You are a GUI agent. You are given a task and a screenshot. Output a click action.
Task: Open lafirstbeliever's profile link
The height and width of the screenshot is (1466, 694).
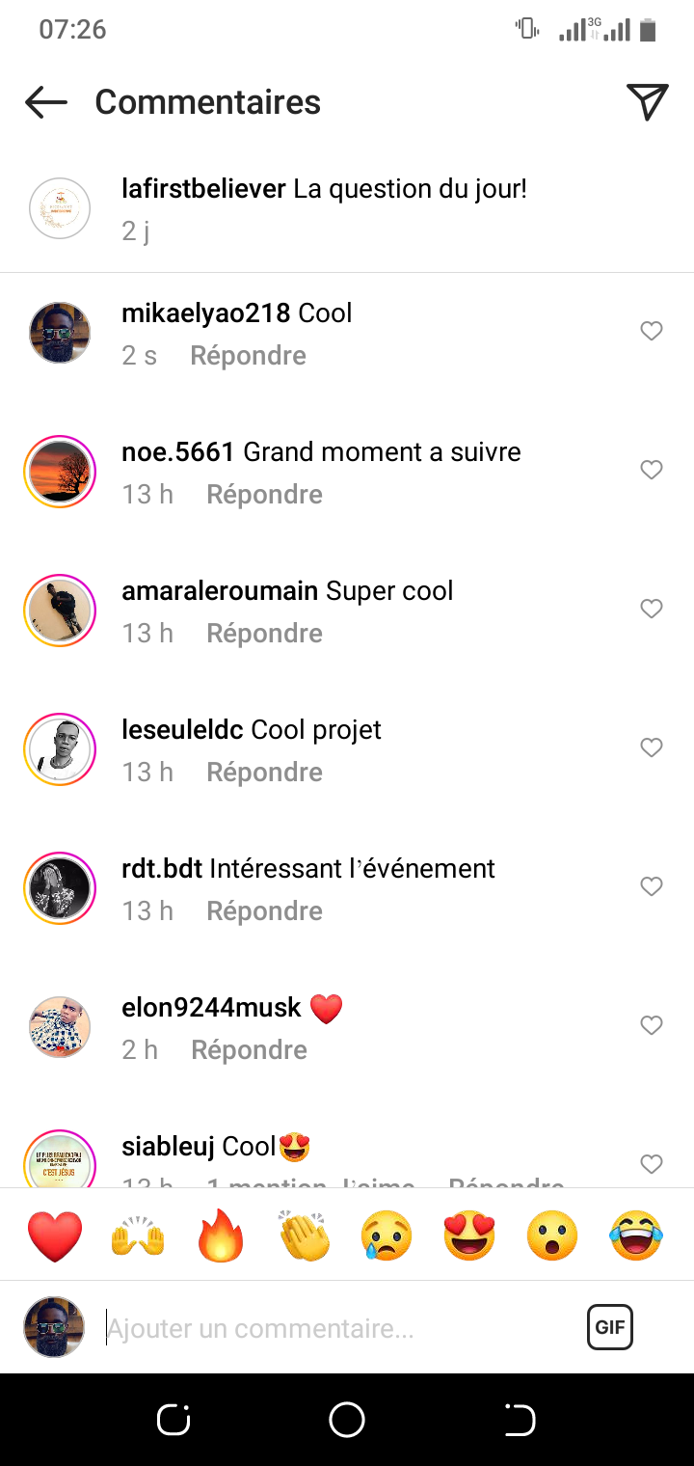click(x=203, y=188)
